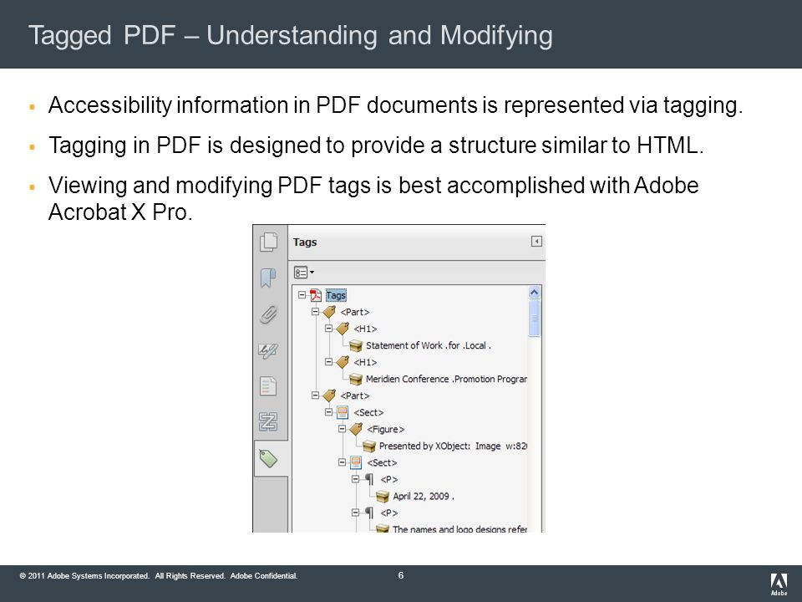Click tag icon of Part containing H1 tags

coord(329,312)
